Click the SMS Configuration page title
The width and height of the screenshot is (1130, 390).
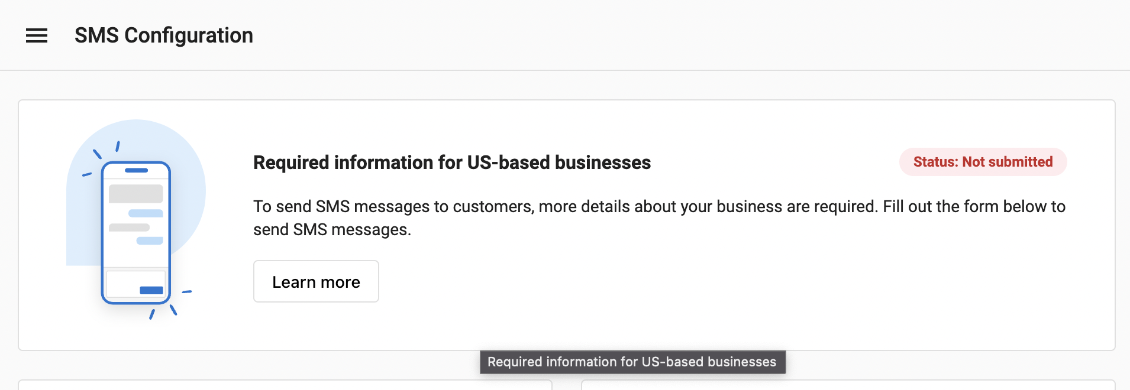[x=164, y=35]
